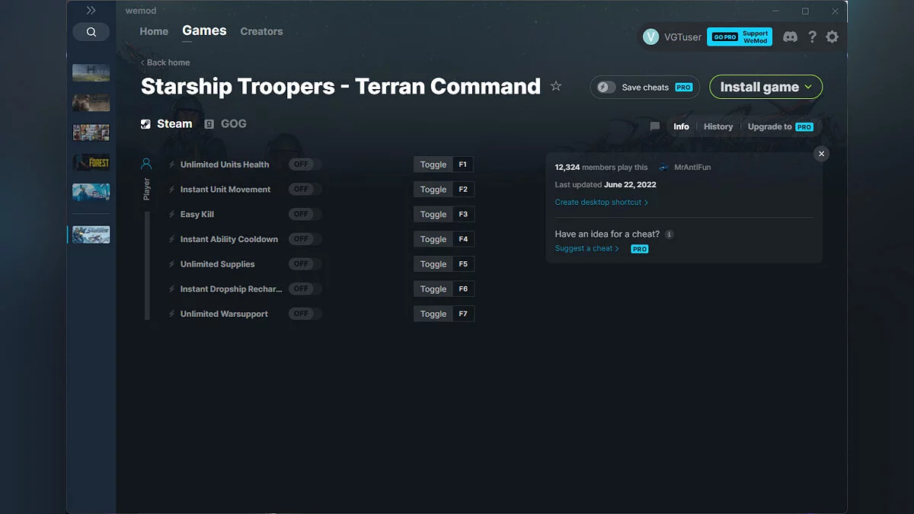The height and width of the screenshot is (514, 914).
Task: Open the first game thumbnail in sidebar
Action: pos(91,73)
